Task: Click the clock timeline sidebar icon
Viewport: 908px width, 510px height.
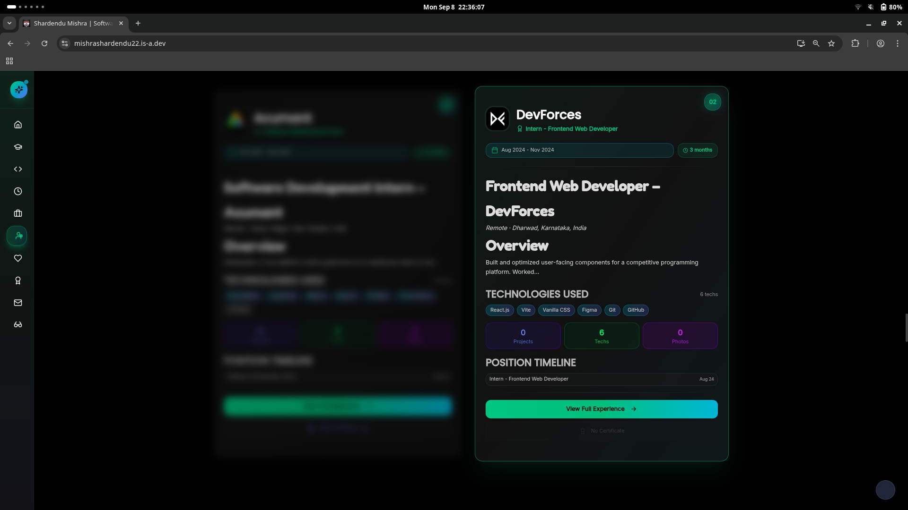Action: pyautogui.click(x=18, y=191)
